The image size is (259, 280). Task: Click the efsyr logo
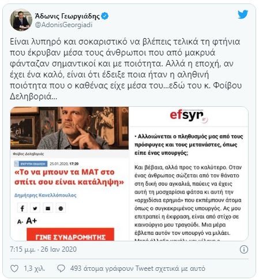point(188,115)
